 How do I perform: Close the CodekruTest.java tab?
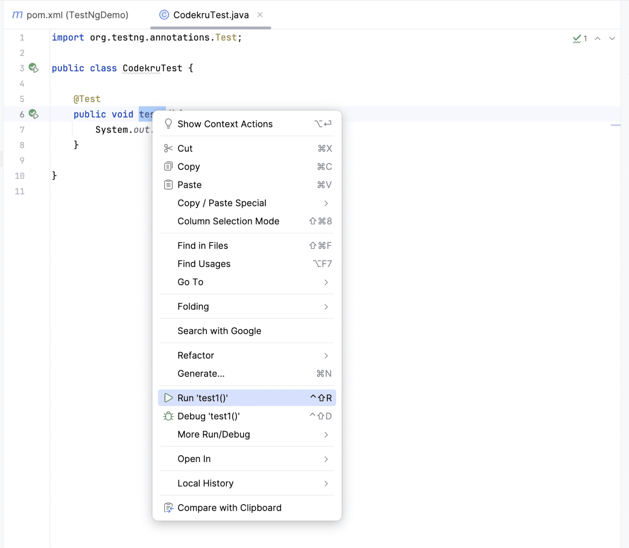point(260,15)
